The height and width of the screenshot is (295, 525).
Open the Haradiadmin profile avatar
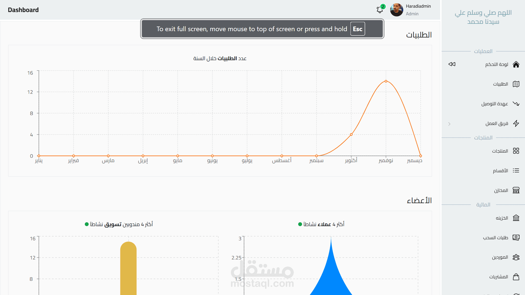coord(396,10)
